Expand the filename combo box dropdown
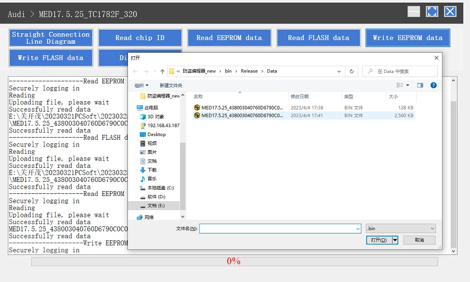Screen dimensions: 470x282 coord(358,228)
